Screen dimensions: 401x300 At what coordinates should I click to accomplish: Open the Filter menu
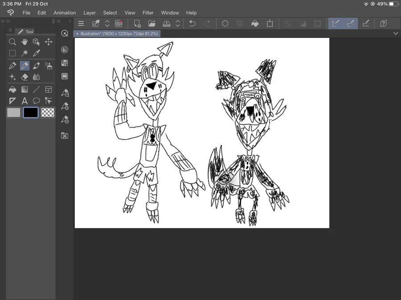(x=148, y=13)
